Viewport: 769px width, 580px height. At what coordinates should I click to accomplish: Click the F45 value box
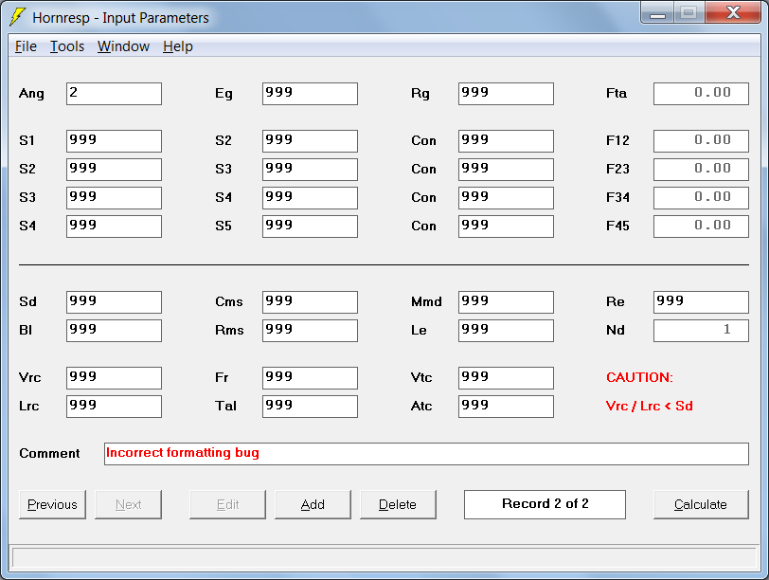point(702,227)
